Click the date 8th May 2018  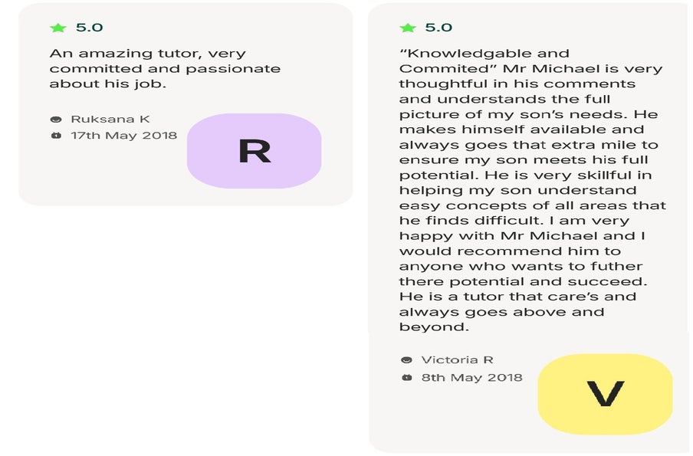click(x=471, y=378)
